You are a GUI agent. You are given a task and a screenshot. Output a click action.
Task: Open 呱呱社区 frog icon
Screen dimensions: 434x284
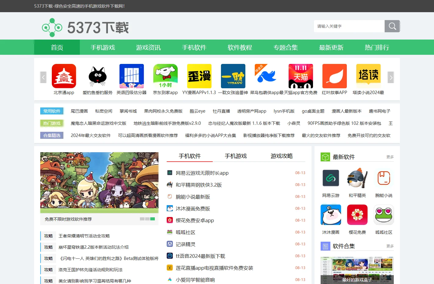(x=384, y=215)
